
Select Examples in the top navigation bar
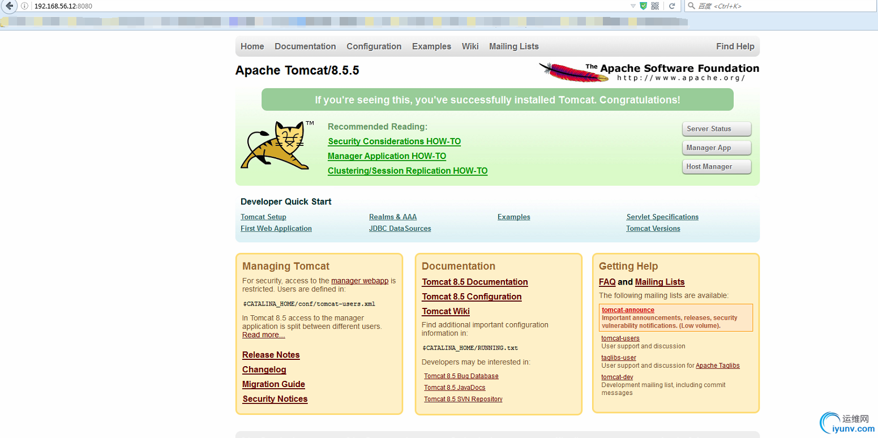coord(431,46)
